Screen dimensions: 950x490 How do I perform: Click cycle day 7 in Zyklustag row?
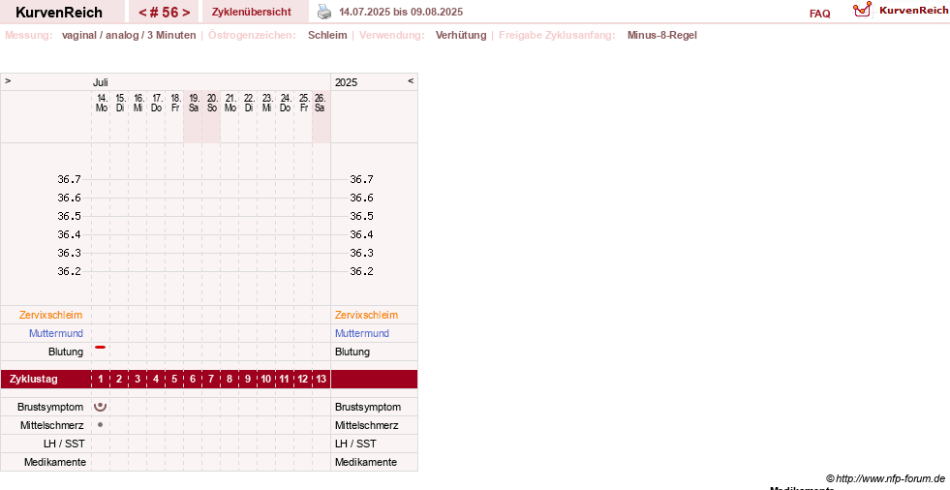point(211,380)
